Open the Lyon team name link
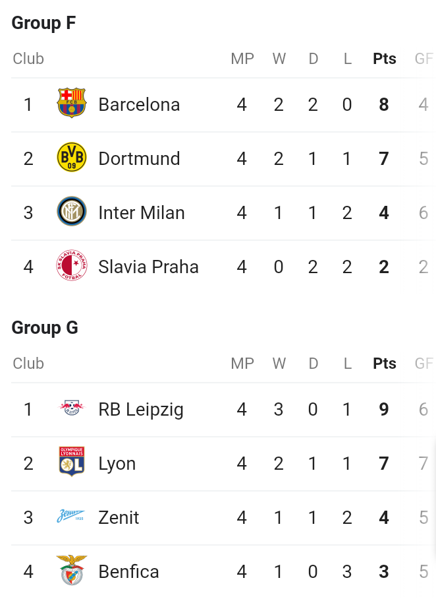 (x=117, y=464)
